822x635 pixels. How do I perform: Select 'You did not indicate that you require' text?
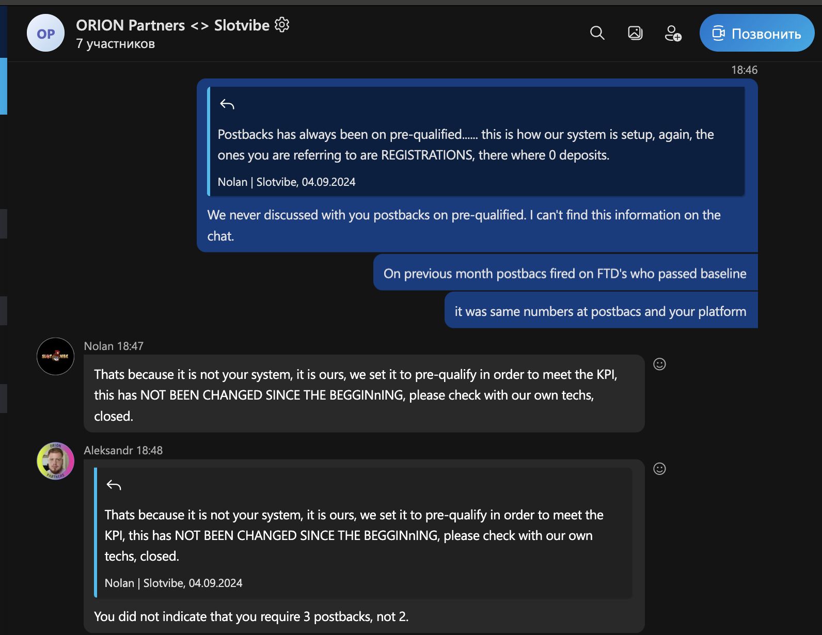click(251, 616)
